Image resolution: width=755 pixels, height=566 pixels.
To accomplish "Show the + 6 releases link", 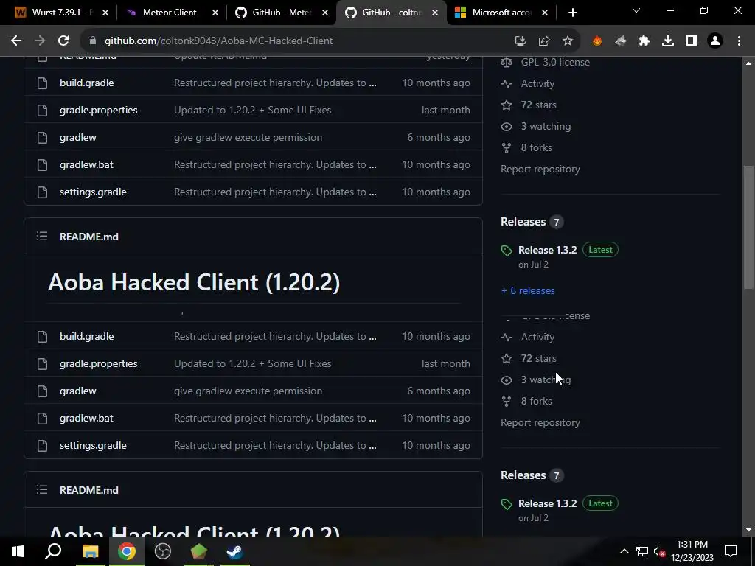I will (x=528, y=290).
